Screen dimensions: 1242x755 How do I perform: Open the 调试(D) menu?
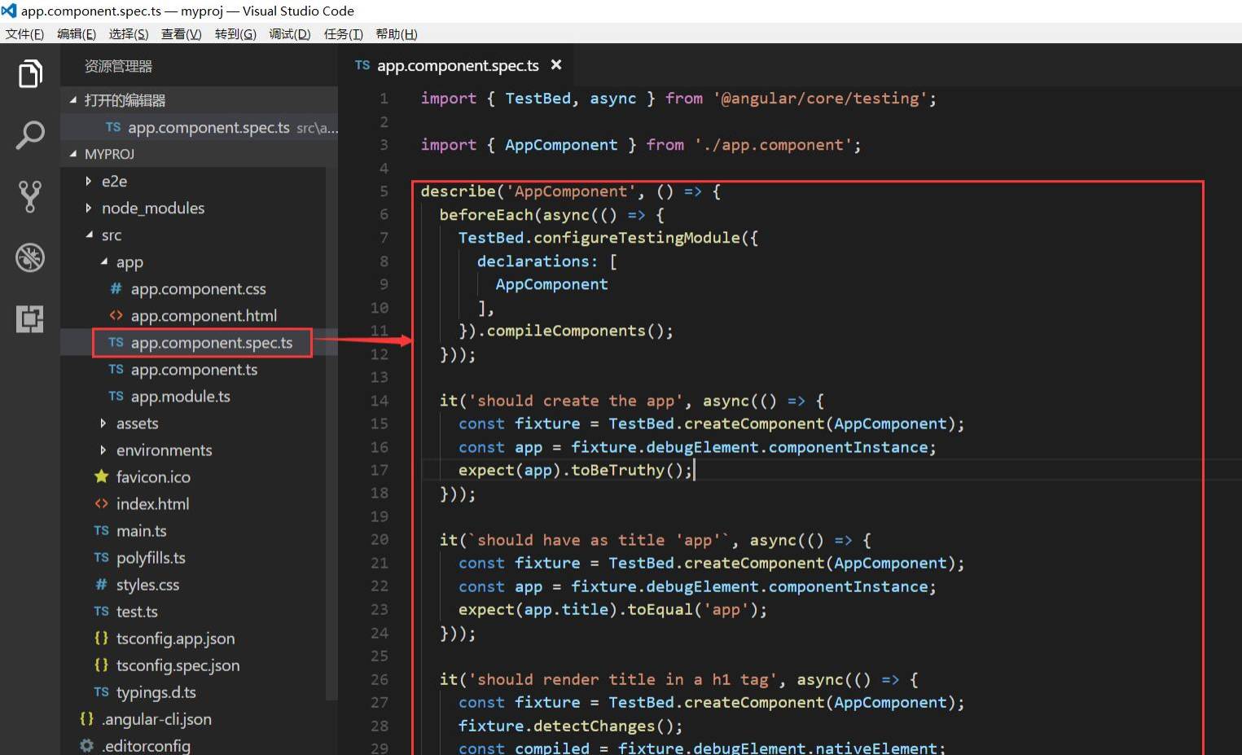point(289,33)
